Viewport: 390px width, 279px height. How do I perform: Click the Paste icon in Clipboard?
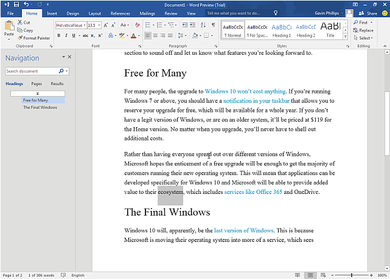tap(9, 27)
